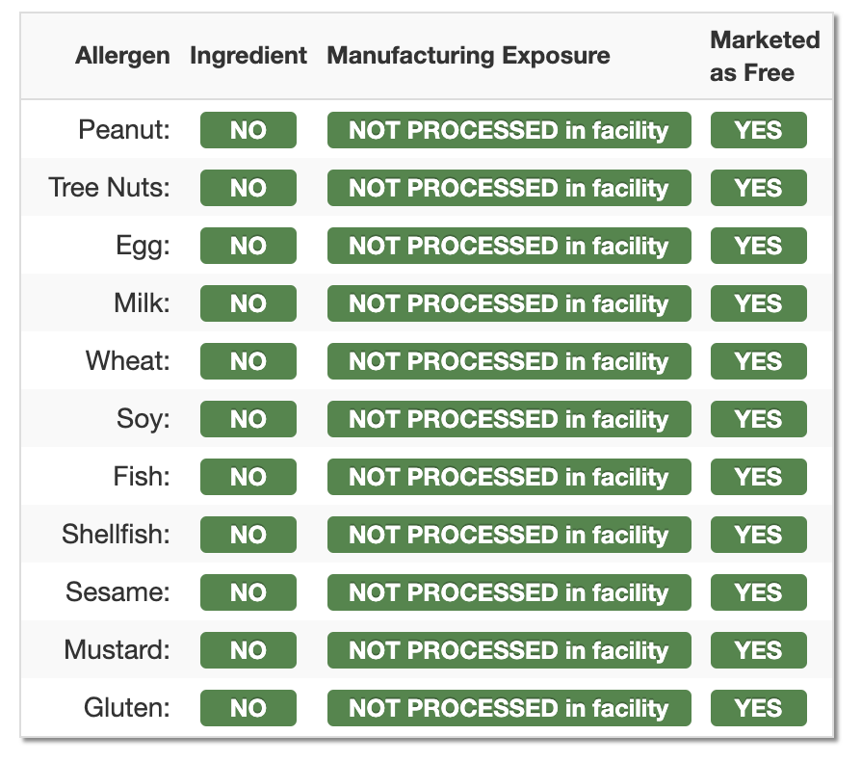Click Tree Nuts NOT PROCESSED in facility badge
Viewport: 861px width, 761px height.
coord(509,188)
